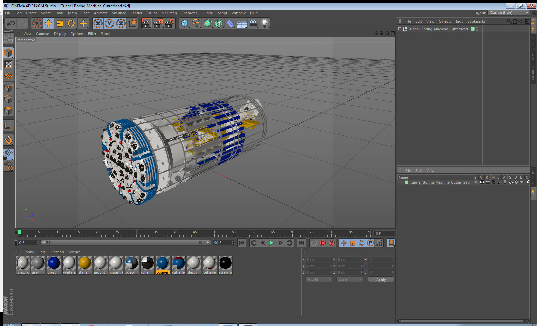
Task: Toggle View visibility for cutterhead layer
Action: [x=482, y=182]
